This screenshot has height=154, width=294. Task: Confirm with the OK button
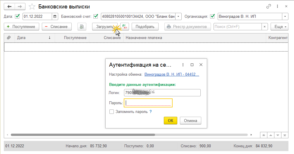click(x=171, y=121)
